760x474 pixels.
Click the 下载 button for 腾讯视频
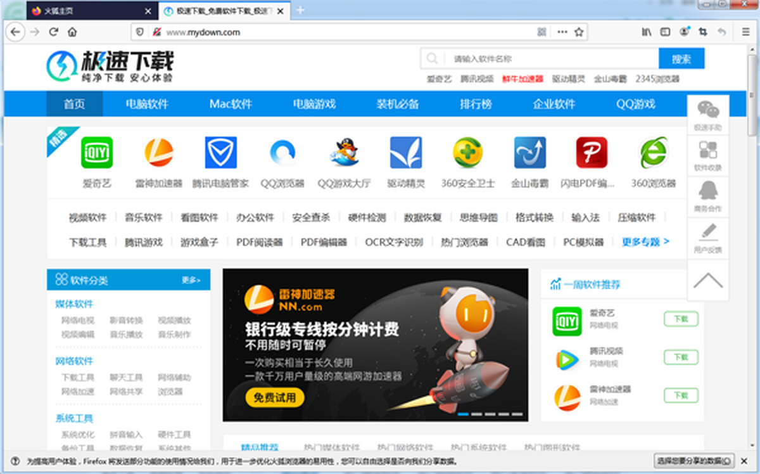point(681,357)
